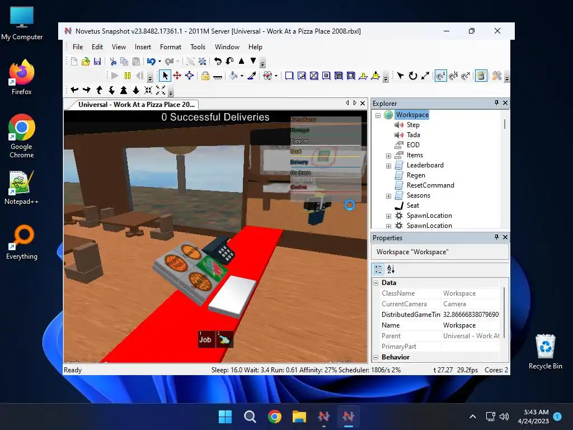Pick a color with the dropper tool
This screenshot has width=573, height=430.
tap(252, 76)
